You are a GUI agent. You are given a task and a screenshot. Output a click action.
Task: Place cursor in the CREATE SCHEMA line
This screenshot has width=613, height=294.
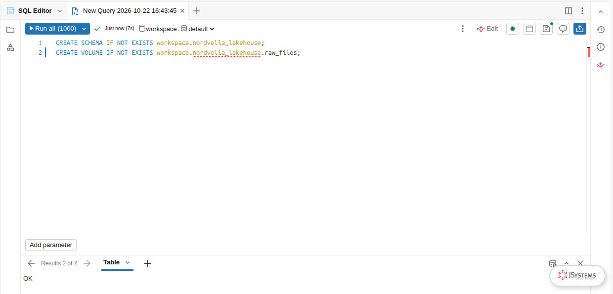pos(160,43)
